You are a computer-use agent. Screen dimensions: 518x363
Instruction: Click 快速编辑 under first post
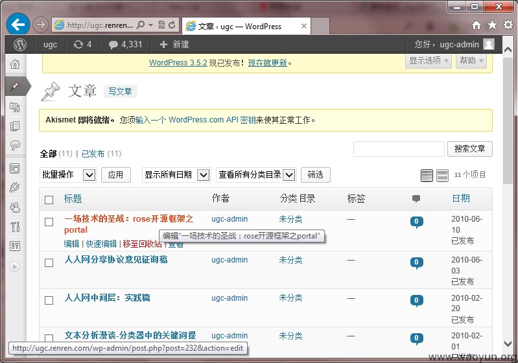pyautogui.click(x=101, y=244)
